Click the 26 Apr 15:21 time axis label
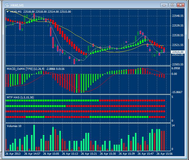 click(89, 154)
